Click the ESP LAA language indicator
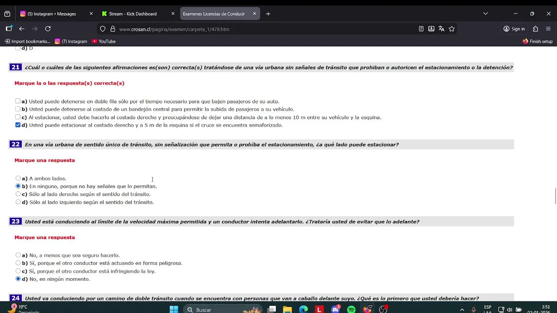Viewport: 557px width, 313px height. 487,310
